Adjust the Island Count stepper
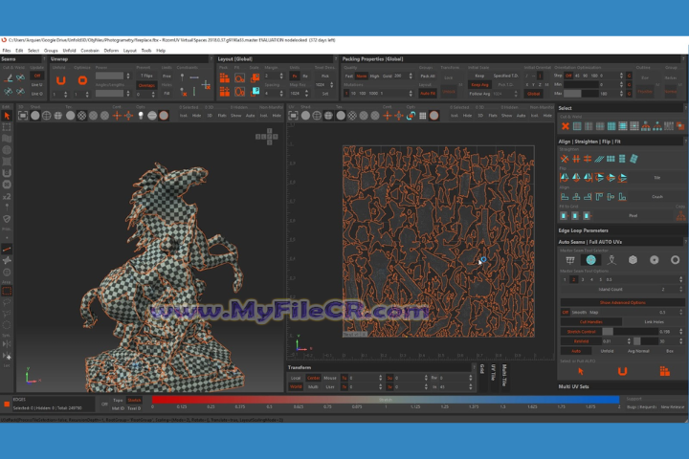Screen dimensions: 689x459 point(681,290)
